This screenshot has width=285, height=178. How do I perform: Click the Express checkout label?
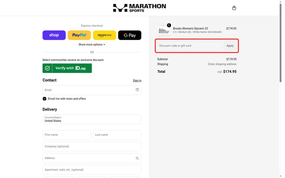[x=92, y=26]
